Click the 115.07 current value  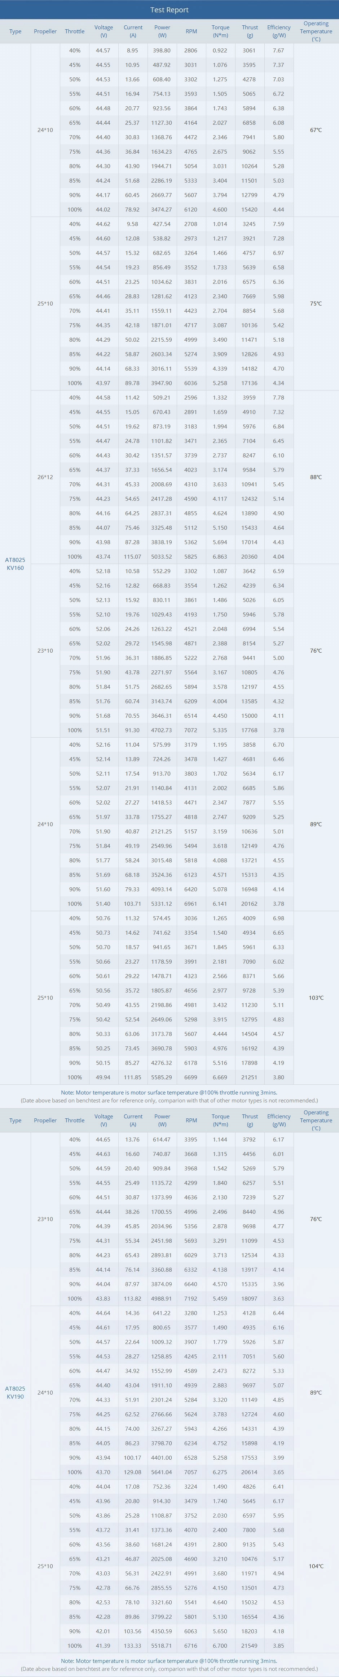coord(132,556)
